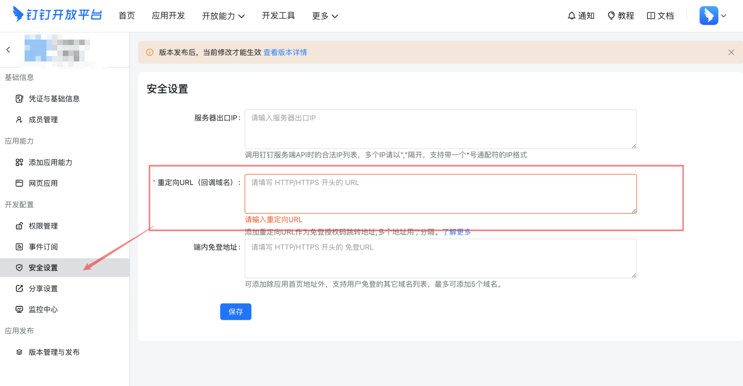Click the back arrow in sidebar

8,50
